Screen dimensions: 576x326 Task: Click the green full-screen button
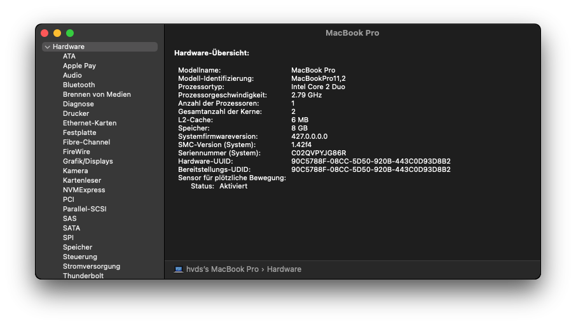coord(70,33)
